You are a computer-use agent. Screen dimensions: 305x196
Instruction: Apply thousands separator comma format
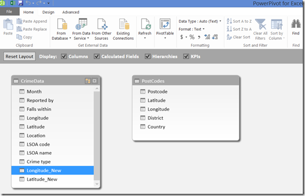coord(199,37)
